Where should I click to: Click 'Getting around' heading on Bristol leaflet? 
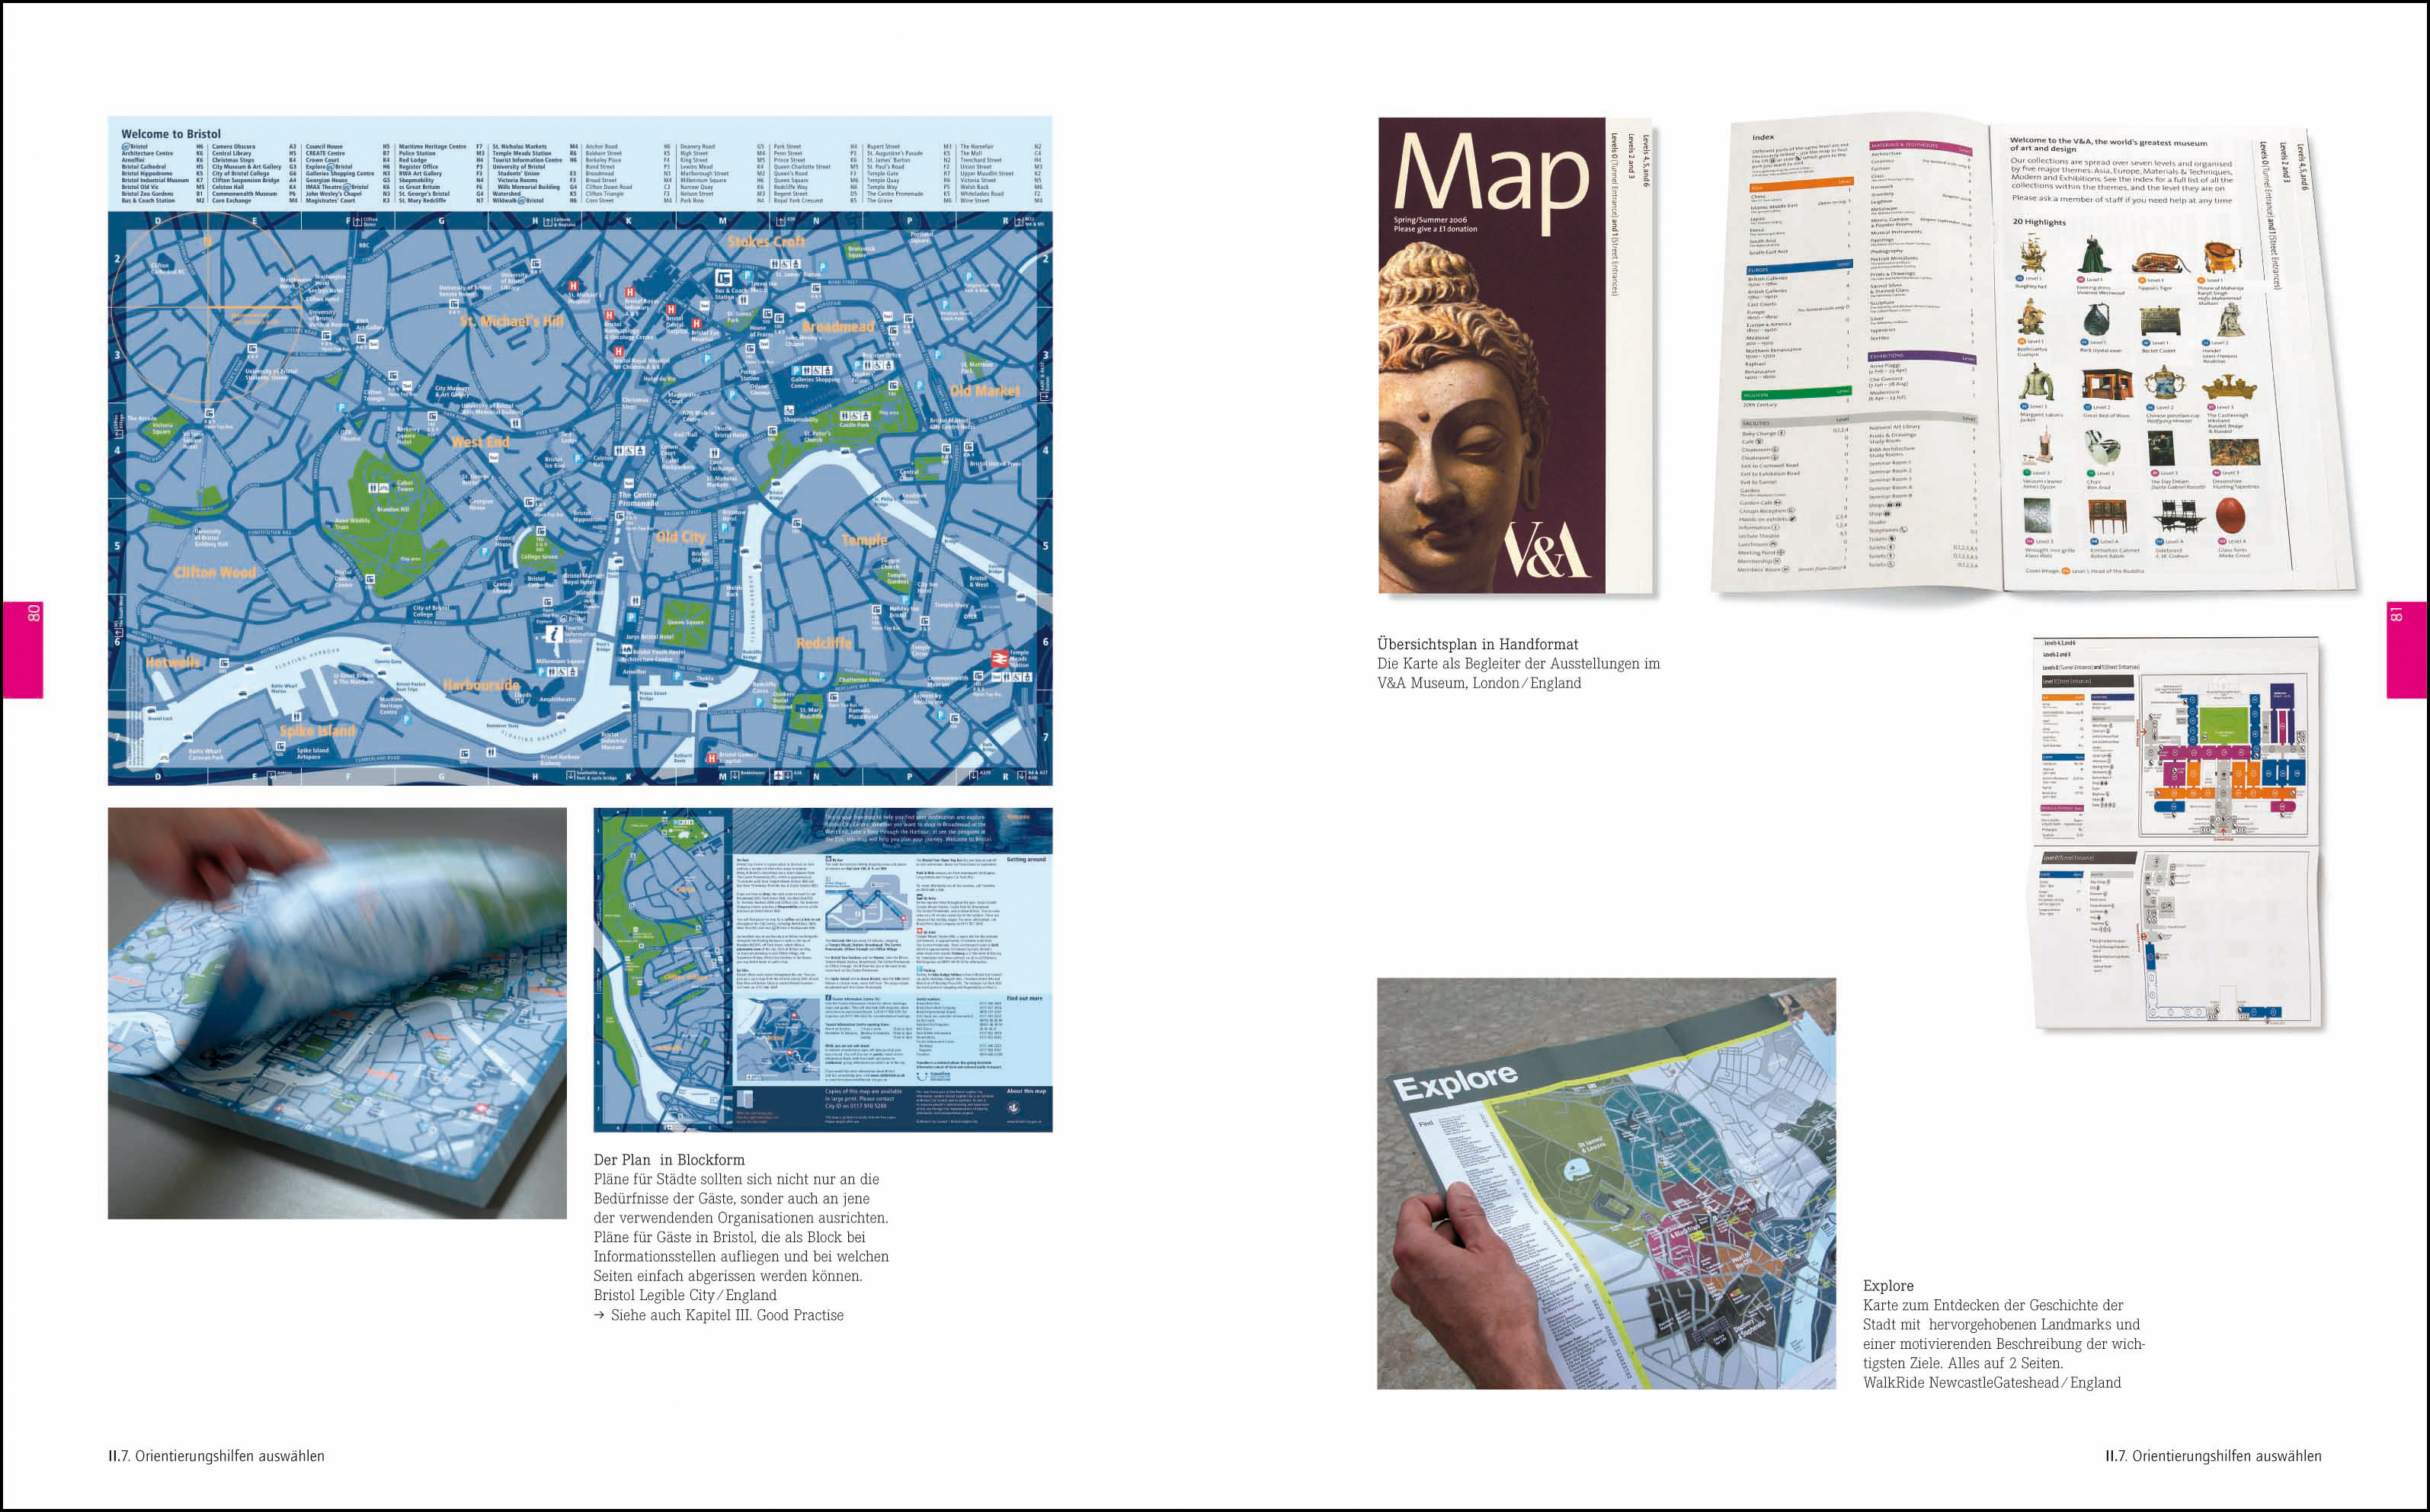1026,860
